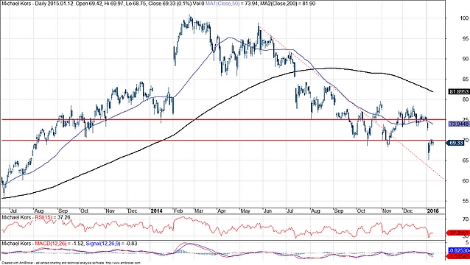470x265 pixels.
Task: Click the 100 price axis label
Action: pyautogui.click(x=464, y=18)
